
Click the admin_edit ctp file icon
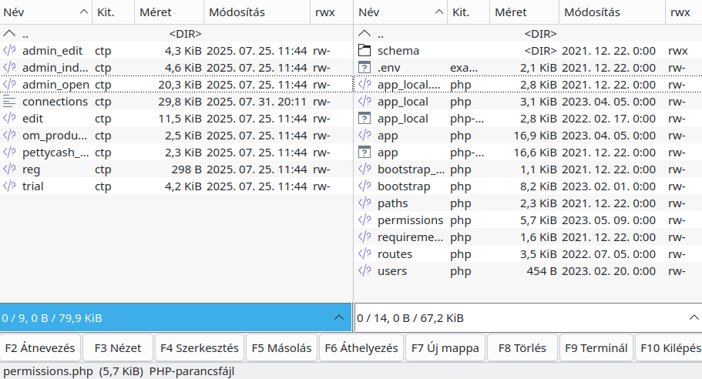point(9,51)
